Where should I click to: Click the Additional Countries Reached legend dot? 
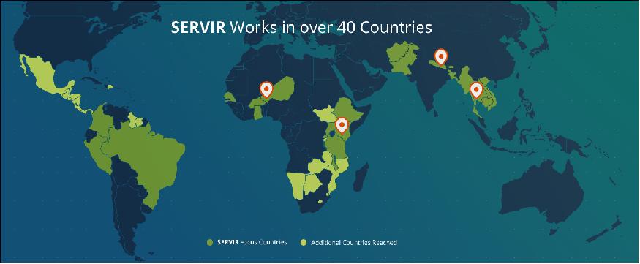[304, 243]
